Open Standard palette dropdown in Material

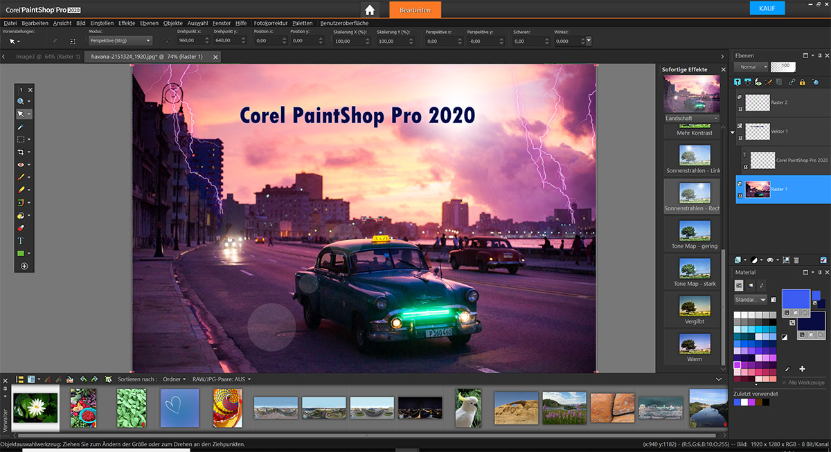click(751, 300)
